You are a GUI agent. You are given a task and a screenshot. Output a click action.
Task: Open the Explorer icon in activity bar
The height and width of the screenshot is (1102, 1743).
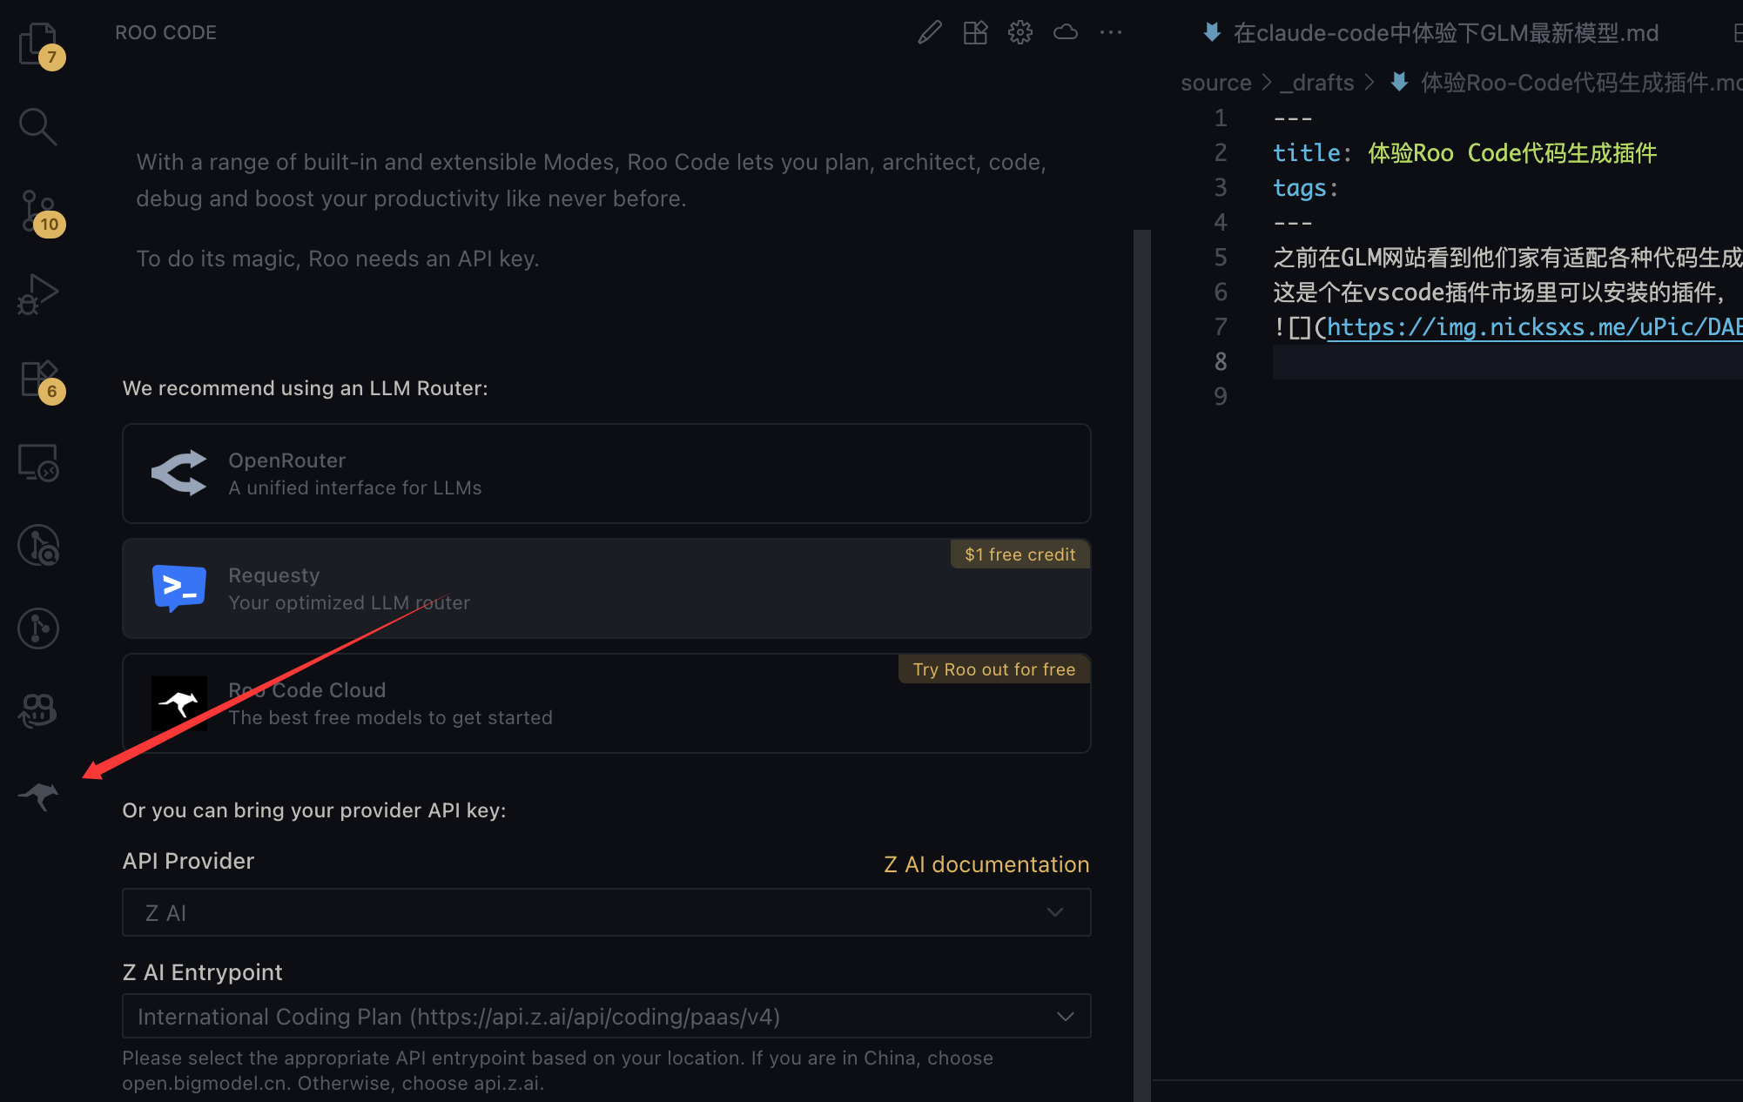(37, 43)
